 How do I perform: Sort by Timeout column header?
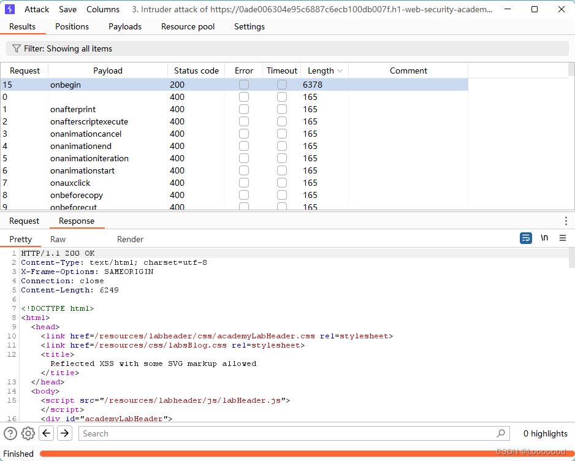coord(282,70)
